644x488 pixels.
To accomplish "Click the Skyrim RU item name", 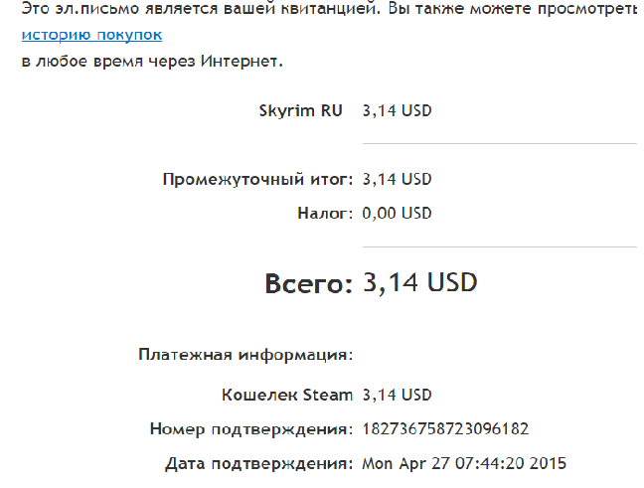I will 301,111.
